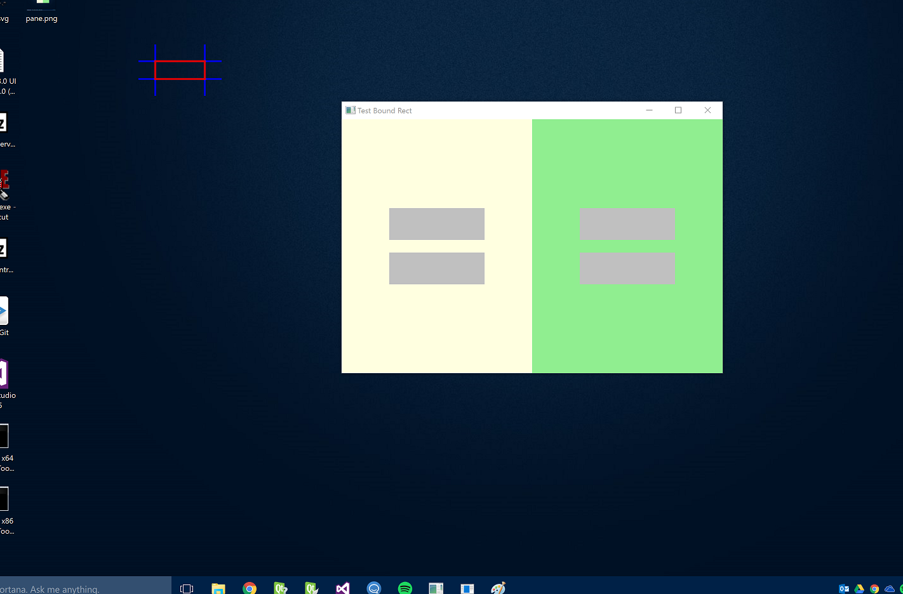
Task: Click lower gray rectangle in green pane
Action: click(x=627, y=268)
